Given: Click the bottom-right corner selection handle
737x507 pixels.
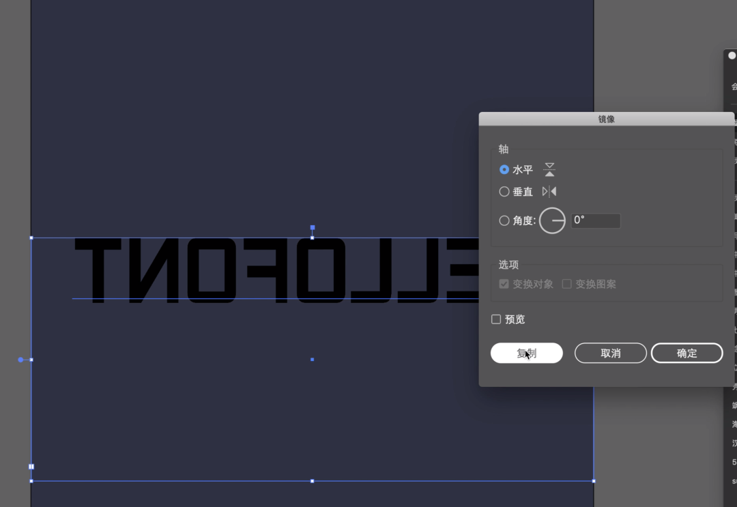Looking at the screenshot, I should [593, 481].
